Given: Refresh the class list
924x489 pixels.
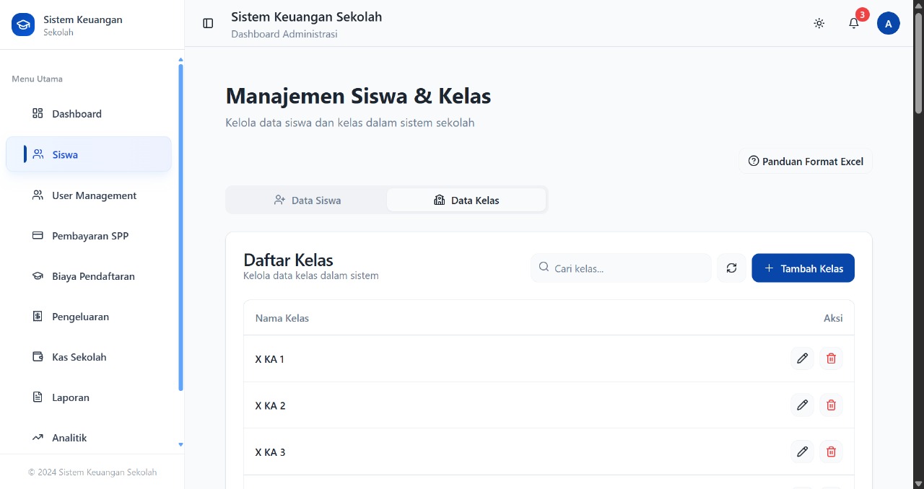Looking at the screenshot, I should coord(731,268).
